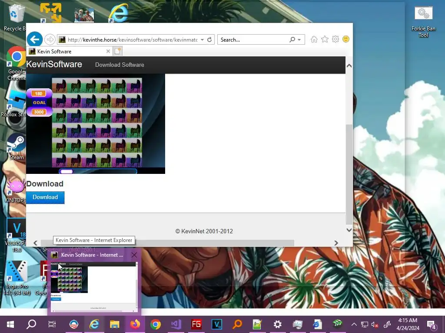Click the horizontal scroll left arrow
Image resolution: width=445 pixels, height=333 pixels.
tap(36, 243)
